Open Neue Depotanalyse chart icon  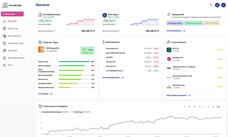point(4,58)
